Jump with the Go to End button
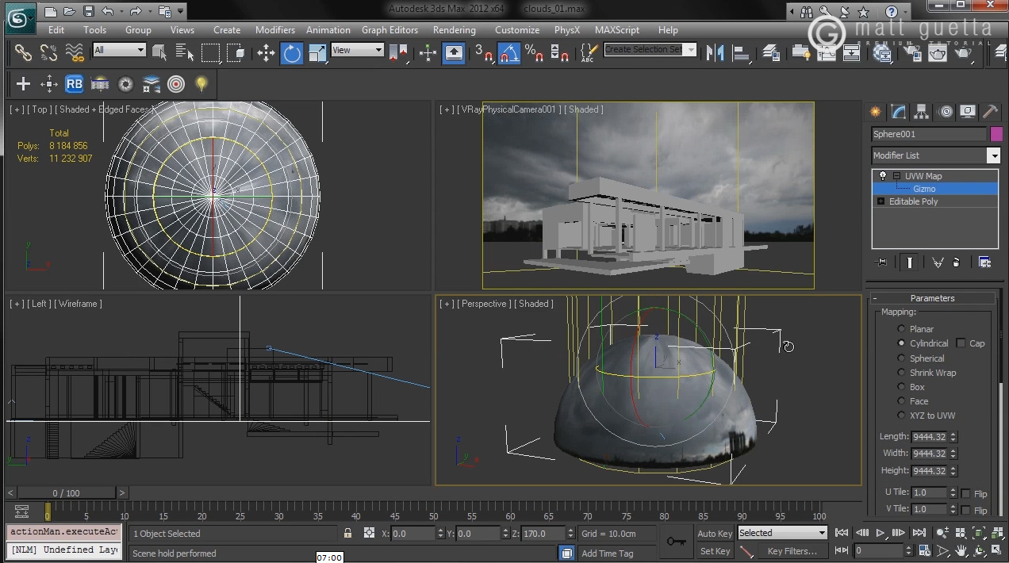This screenshot has width=1009, height=563. point(919,533)
